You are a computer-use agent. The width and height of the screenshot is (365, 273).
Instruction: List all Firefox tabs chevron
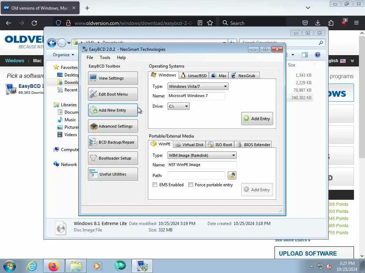click(308, 8)
